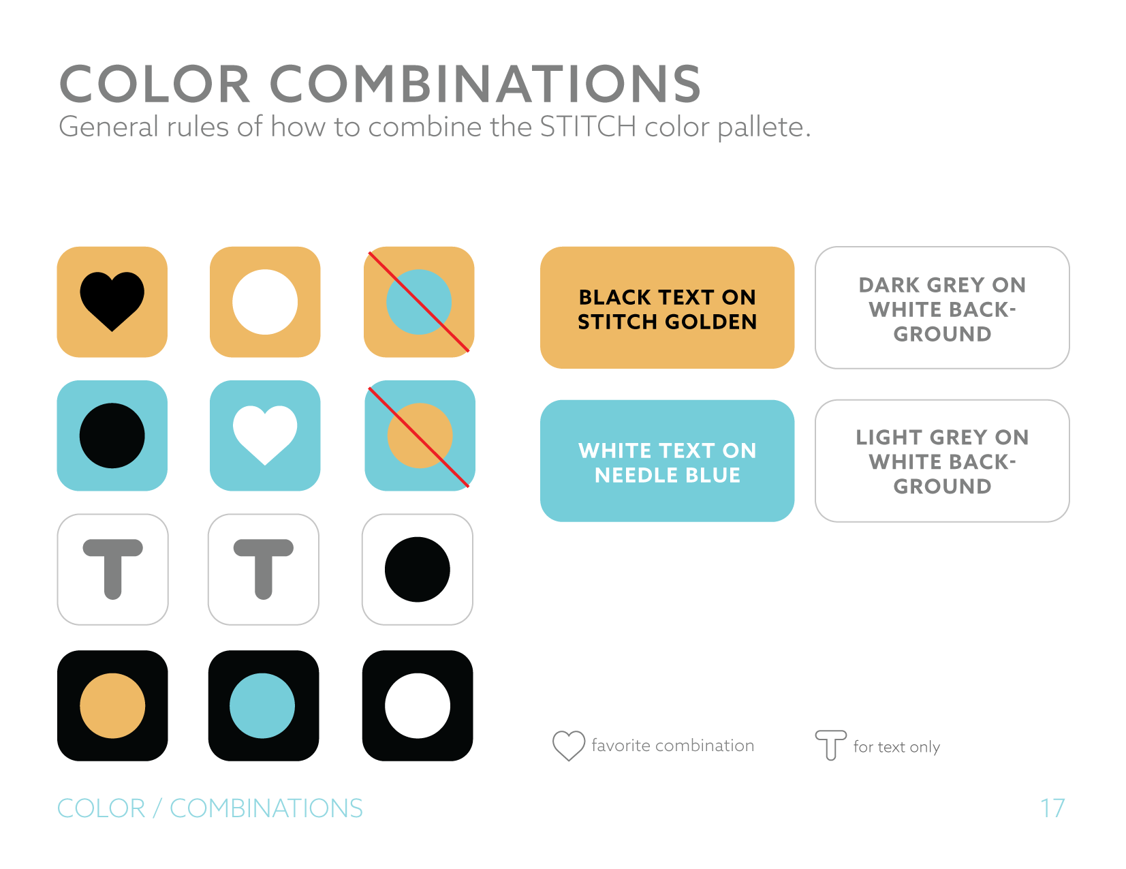Click the 'White Text on Needle Blue' box

pos(667,461)
